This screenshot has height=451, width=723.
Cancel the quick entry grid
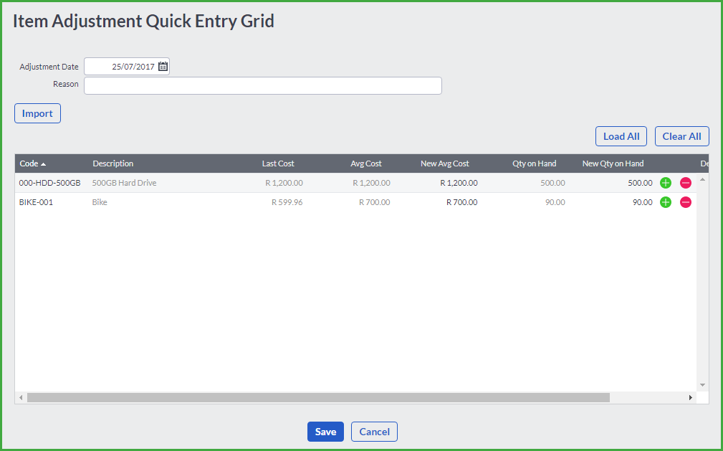click(x=375, y=432)
